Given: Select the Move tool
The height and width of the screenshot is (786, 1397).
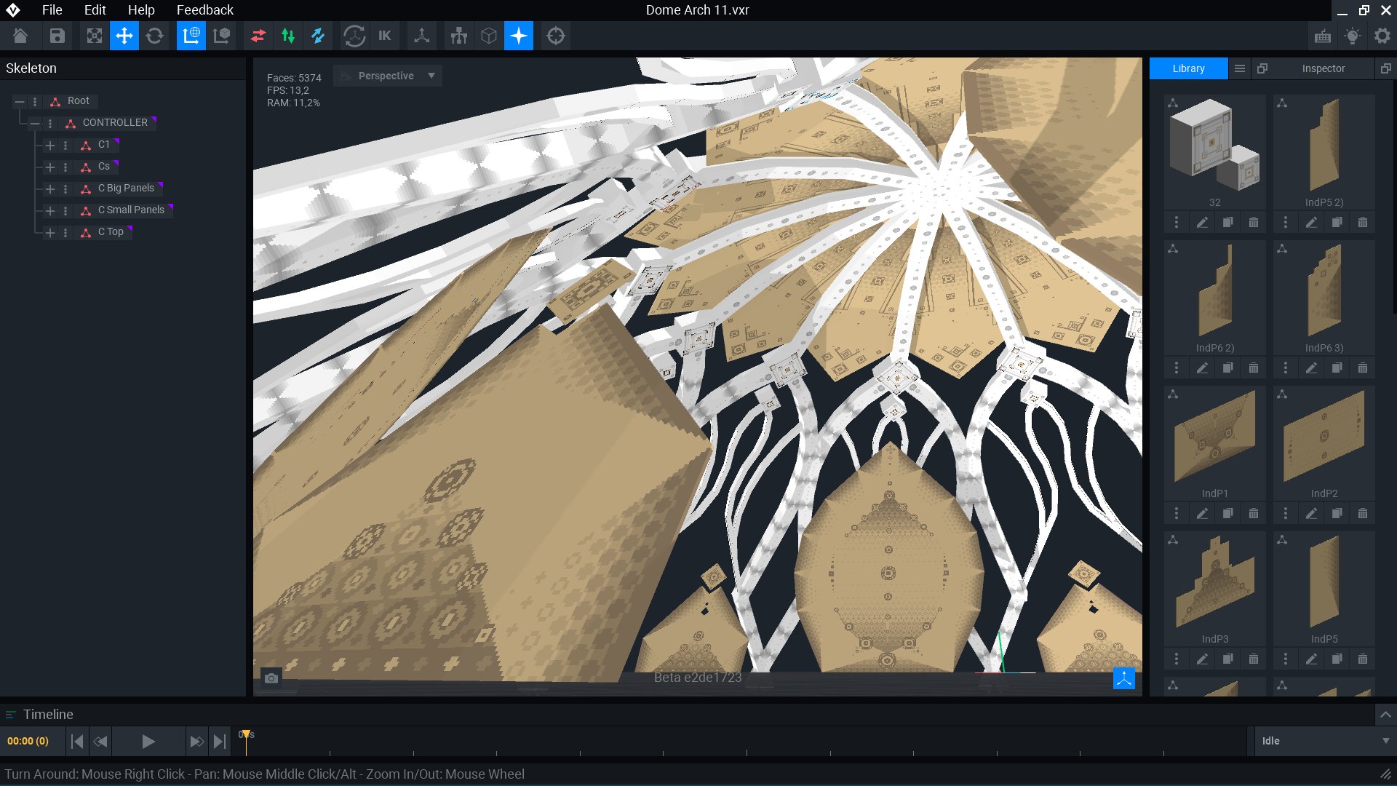Looking at the screenshot, I should [x=124, y=36].
